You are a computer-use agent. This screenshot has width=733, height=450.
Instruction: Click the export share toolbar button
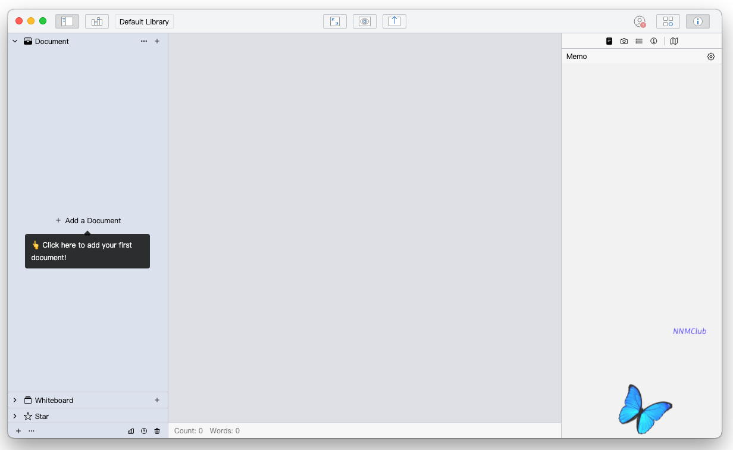coord(394,21)
